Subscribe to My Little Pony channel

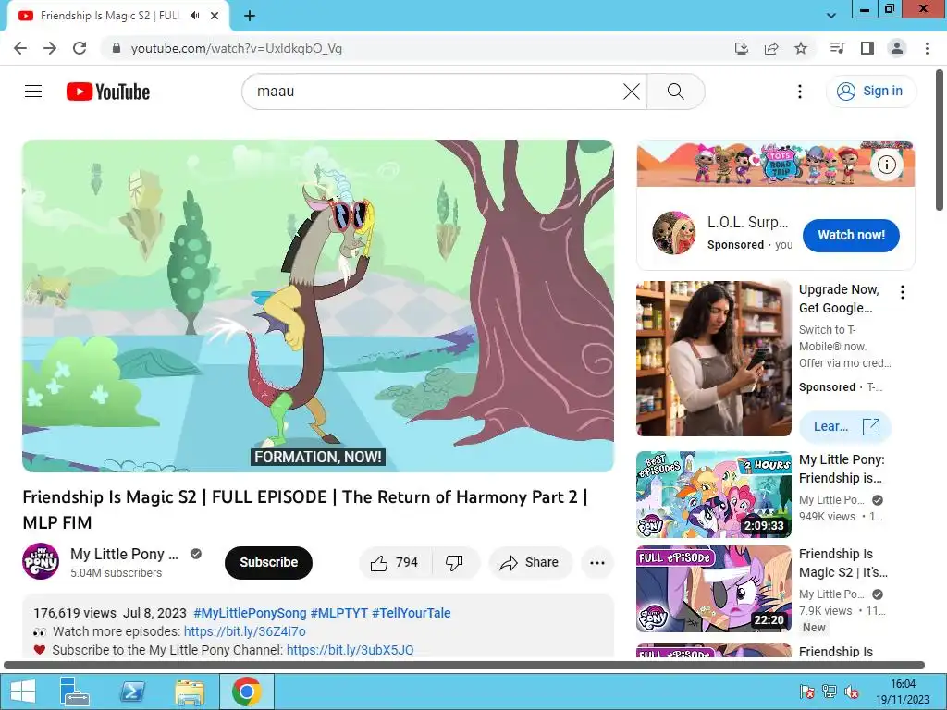268,562
